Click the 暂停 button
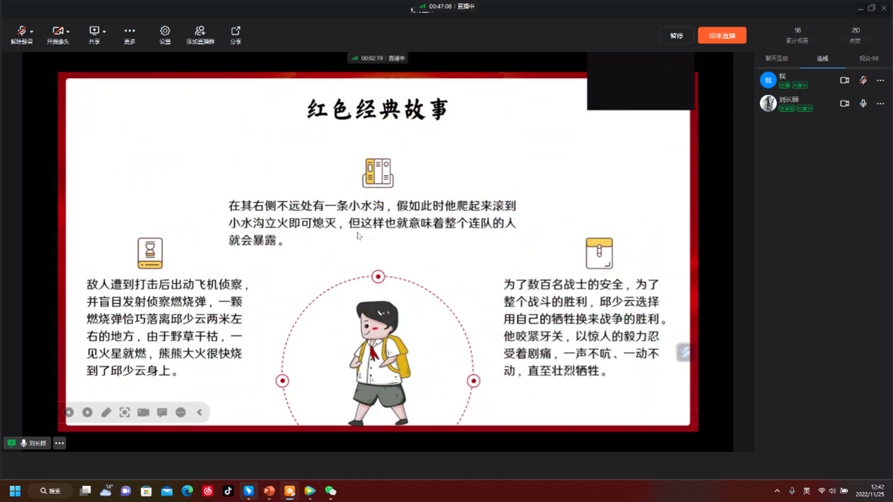893x502 pixels. tap(676, 35)
